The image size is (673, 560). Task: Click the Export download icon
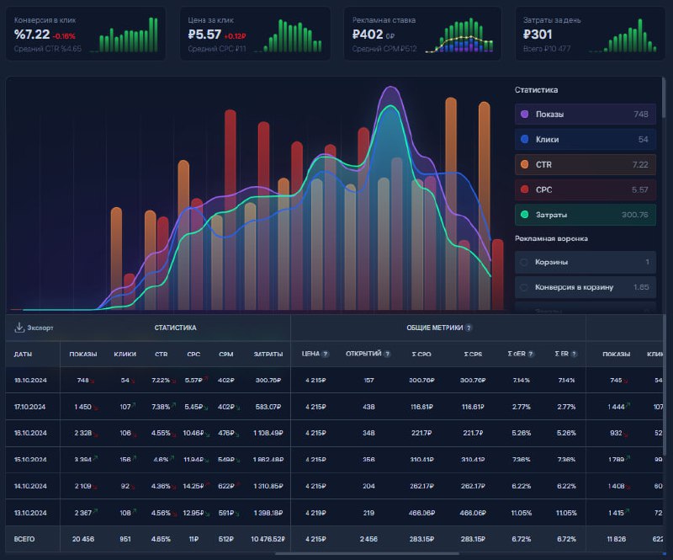click(19, 328)
